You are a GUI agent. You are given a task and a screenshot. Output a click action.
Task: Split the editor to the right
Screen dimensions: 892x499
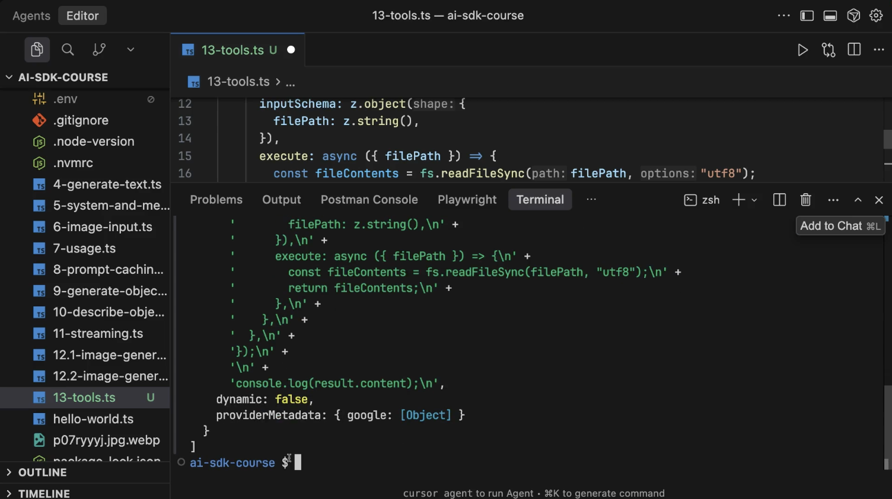[x=854, y=50]
